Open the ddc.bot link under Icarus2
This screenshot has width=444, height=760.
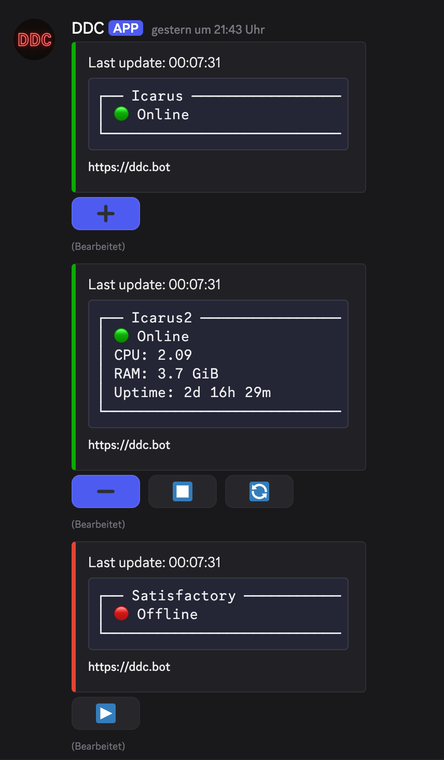point(129,445)
